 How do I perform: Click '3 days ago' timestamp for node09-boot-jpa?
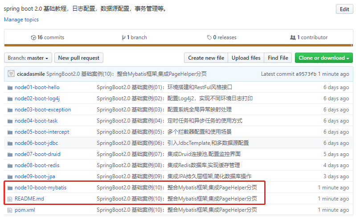(336, 176)
